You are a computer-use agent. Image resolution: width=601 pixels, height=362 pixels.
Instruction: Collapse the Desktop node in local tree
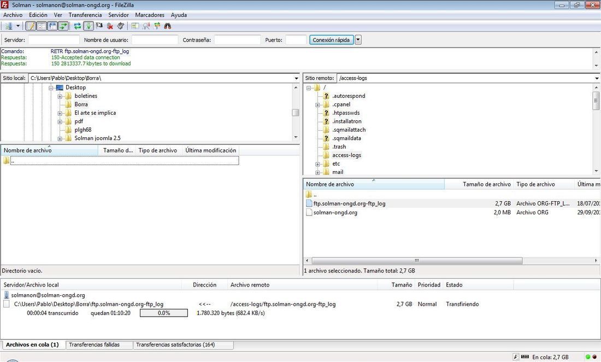(51, 88)
